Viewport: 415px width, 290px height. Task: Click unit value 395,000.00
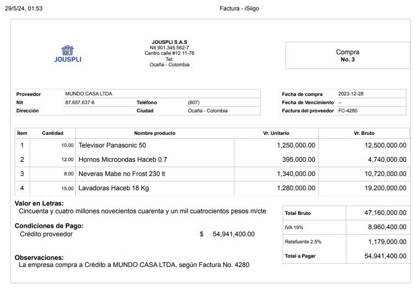tap(299, 160)
